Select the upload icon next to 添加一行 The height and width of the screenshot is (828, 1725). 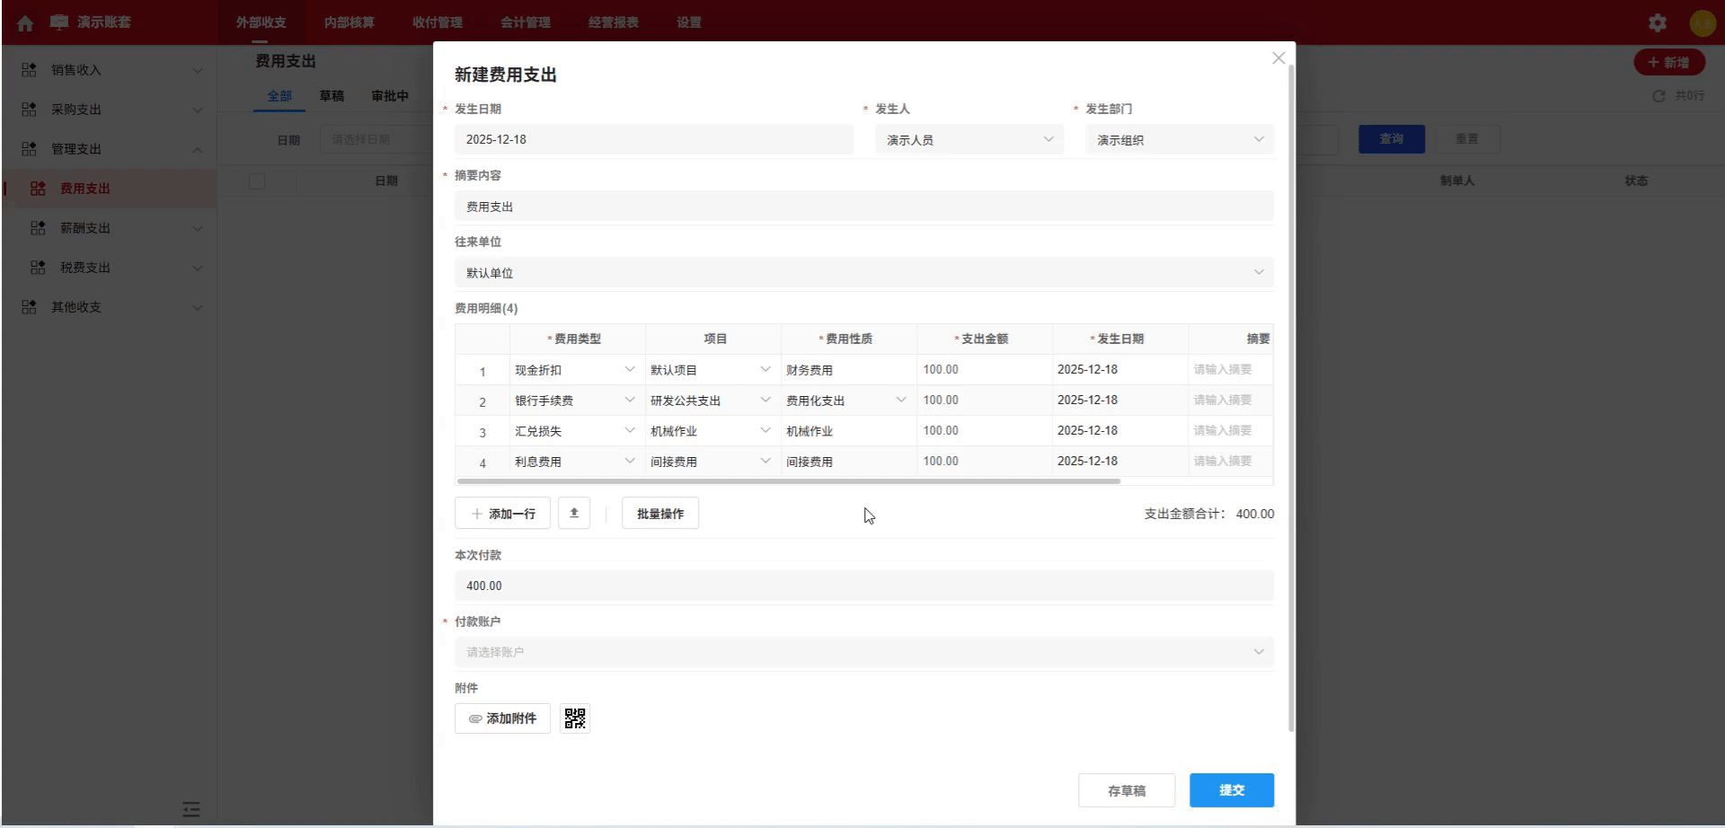click(574, 513)
